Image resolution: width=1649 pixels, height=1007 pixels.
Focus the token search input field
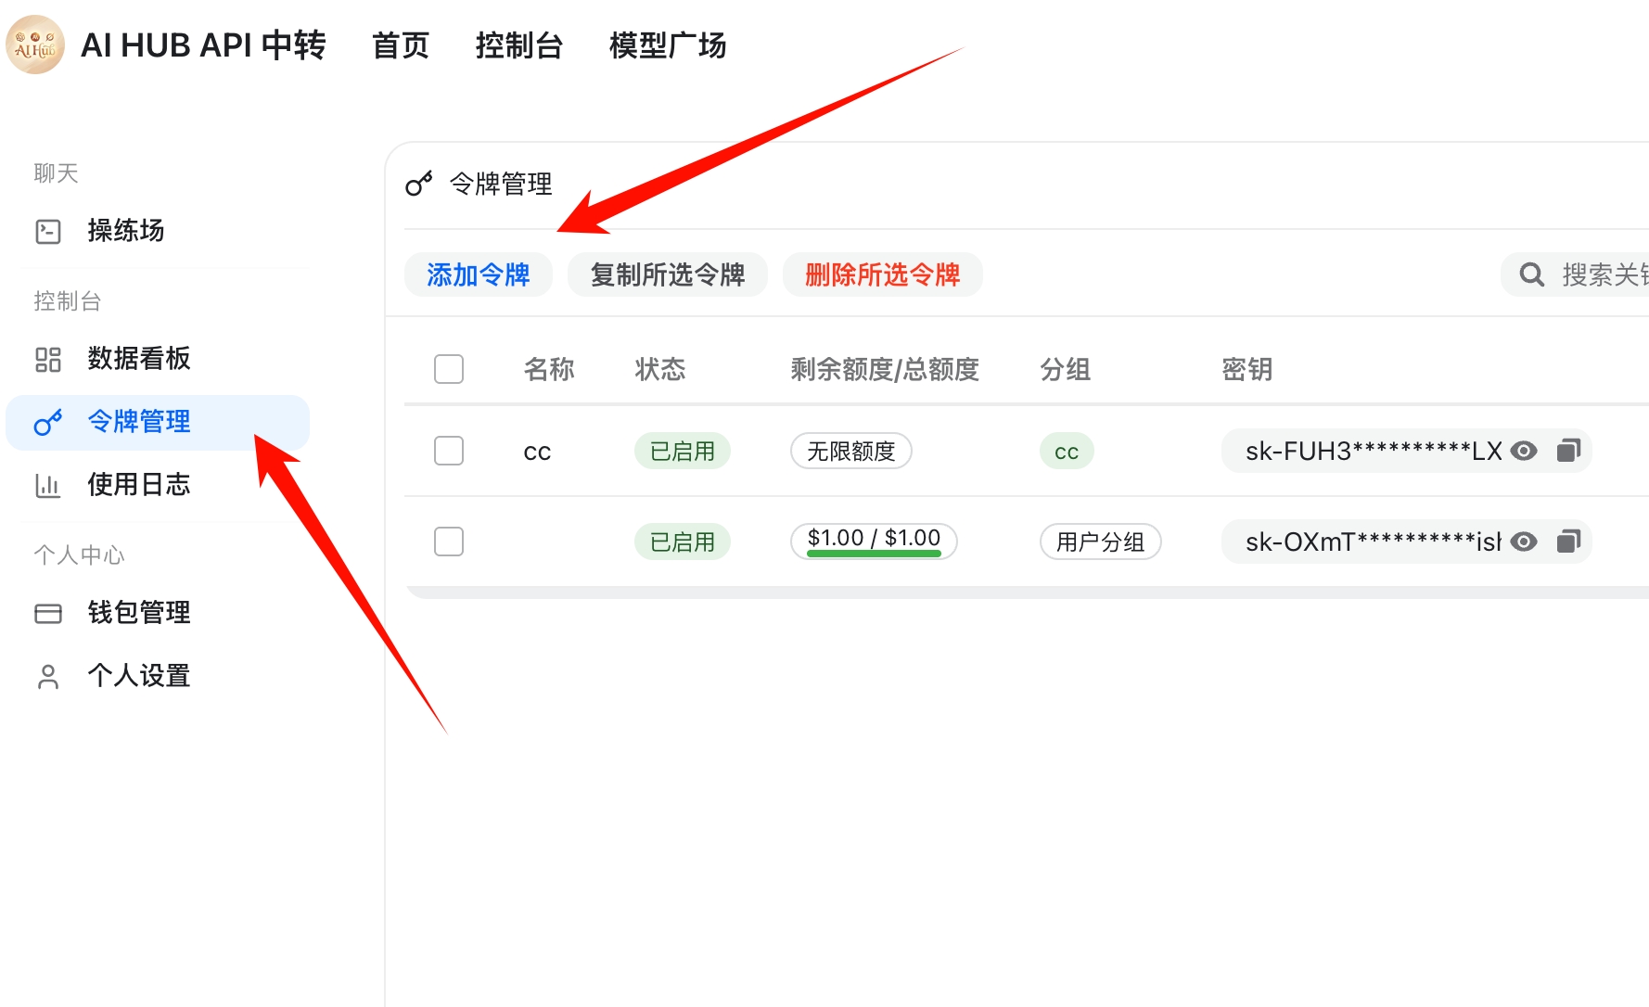pos(1600,274)
